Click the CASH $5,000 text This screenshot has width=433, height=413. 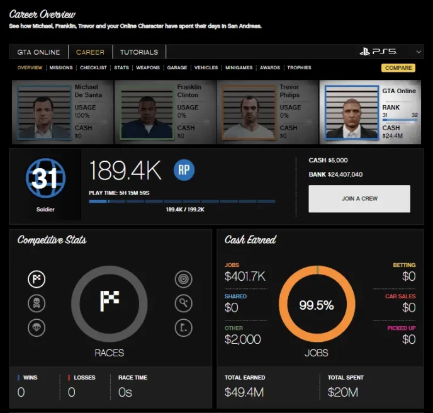[328, 161]
